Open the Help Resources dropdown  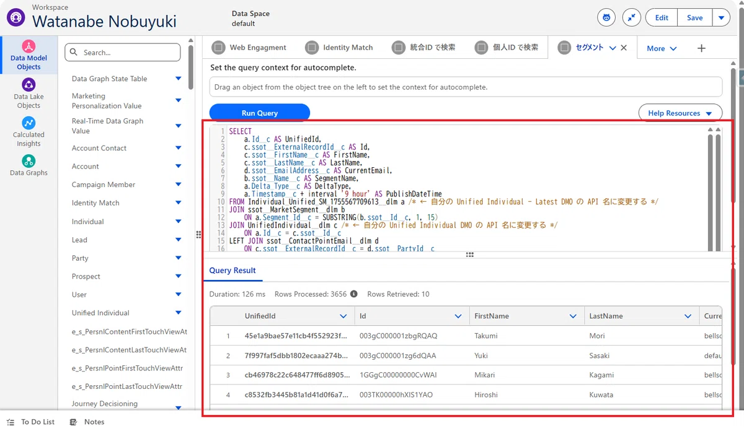pyautogui.click(x=680, y=113)
